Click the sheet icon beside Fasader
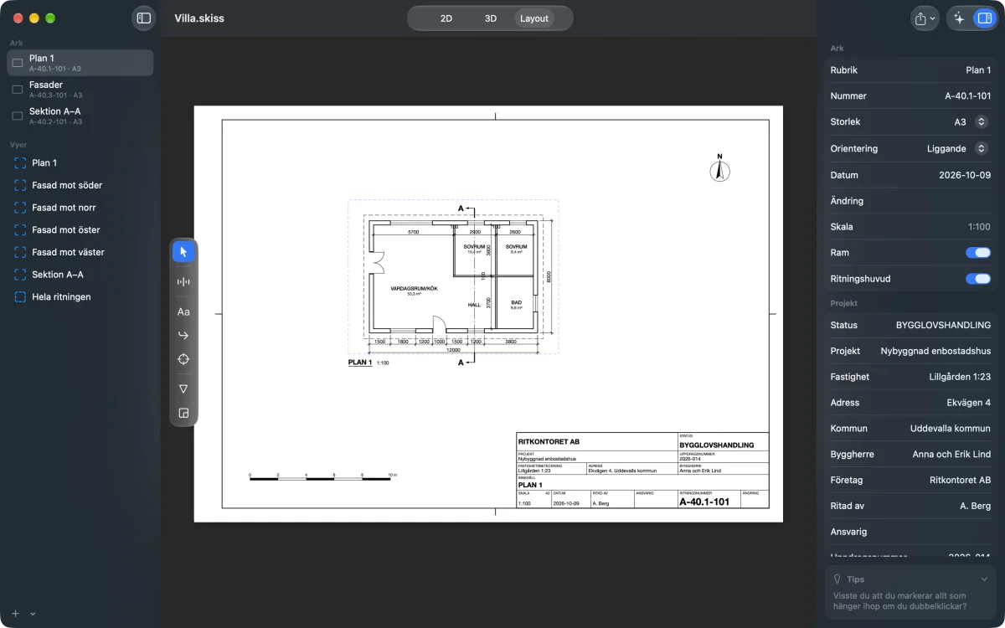Image resolution: width=1005 pixels, height=628 pixels. (18, 89)
